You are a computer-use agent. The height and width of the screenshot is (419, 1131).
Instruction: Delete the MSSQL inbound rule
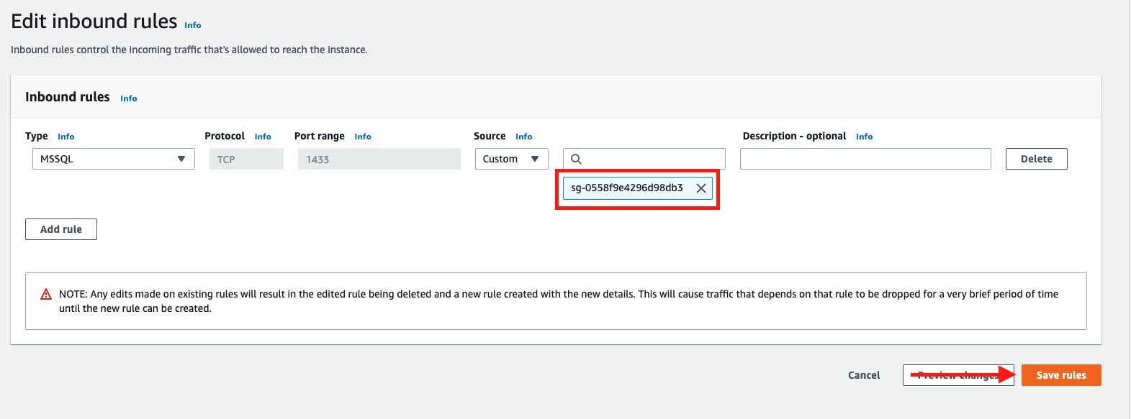(1036, 159)
